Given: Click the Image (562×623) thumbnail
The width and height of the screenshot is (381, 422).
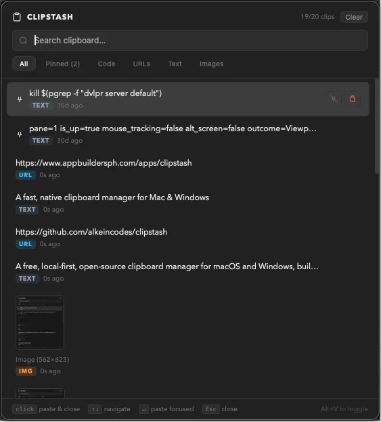Looking at the screenshot, I should [40, 323].
